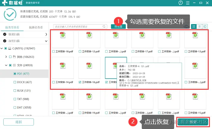Uncheck the 工作安排-16.pdf checkbox
The width and height of the screenshot is (212, 129).
pos(80,82)
